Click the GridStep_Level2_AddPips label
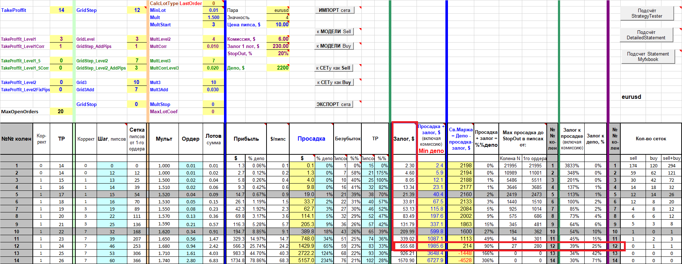Viewport: 682px width, 264px height. point(101,68)
